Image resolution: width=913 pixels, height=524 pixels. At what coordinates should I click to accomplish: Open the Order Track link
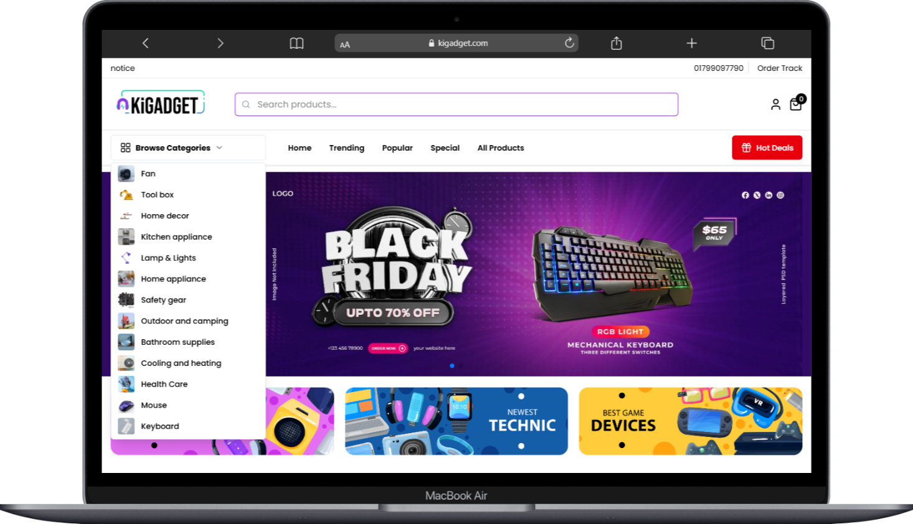tap(780, 68)
